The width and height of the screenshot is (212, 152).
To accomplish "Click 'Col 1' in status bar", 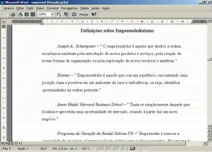I will (85, 149).
